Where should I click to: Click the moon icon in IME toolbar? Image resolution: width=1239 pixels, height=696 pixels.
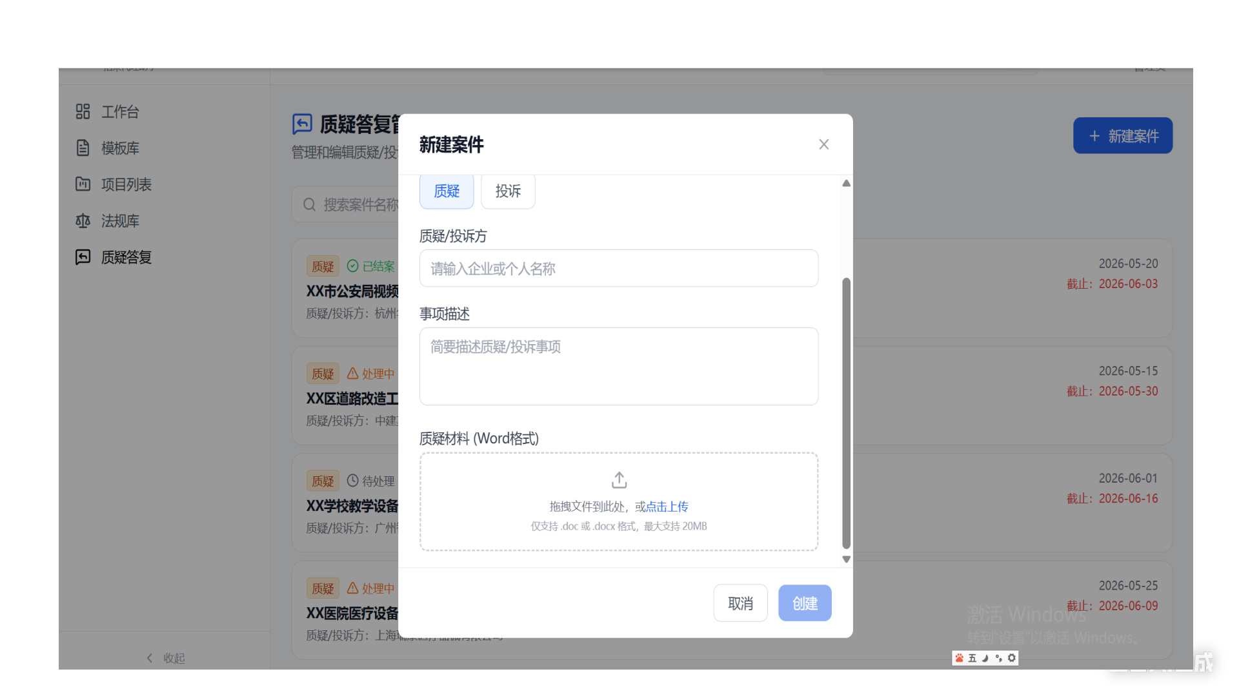point(985,658)
